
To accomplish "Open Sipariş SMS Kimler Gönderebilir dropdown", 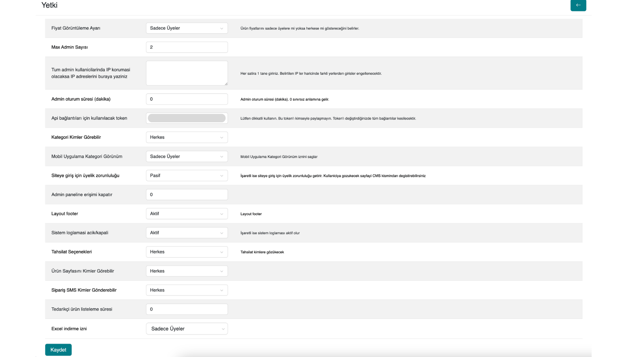I will coord(187,290).
